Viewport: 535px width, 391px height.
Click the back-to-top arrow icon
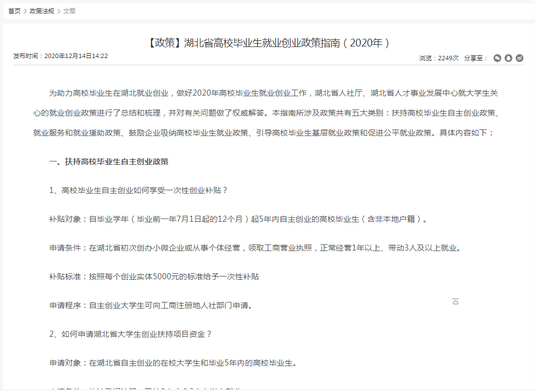click(455, 301)
